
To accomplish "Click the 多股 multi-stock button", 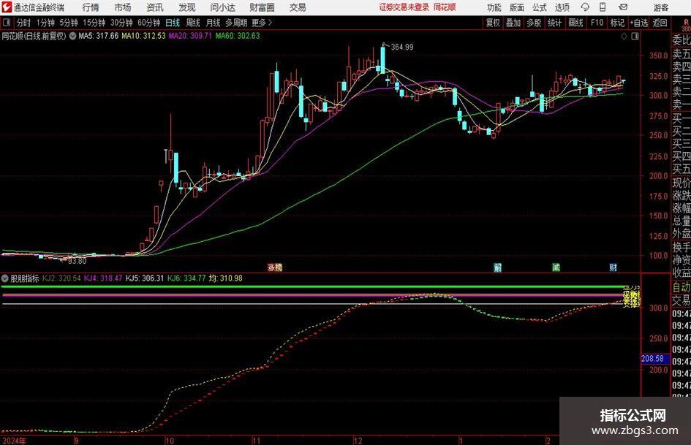I will click(x=534, y=23).
